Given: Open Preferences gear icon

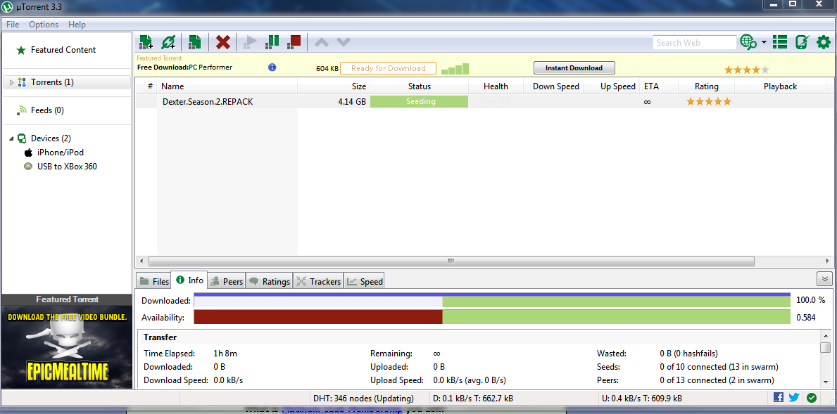Looking at the screenshot, I should pos(824,42).
